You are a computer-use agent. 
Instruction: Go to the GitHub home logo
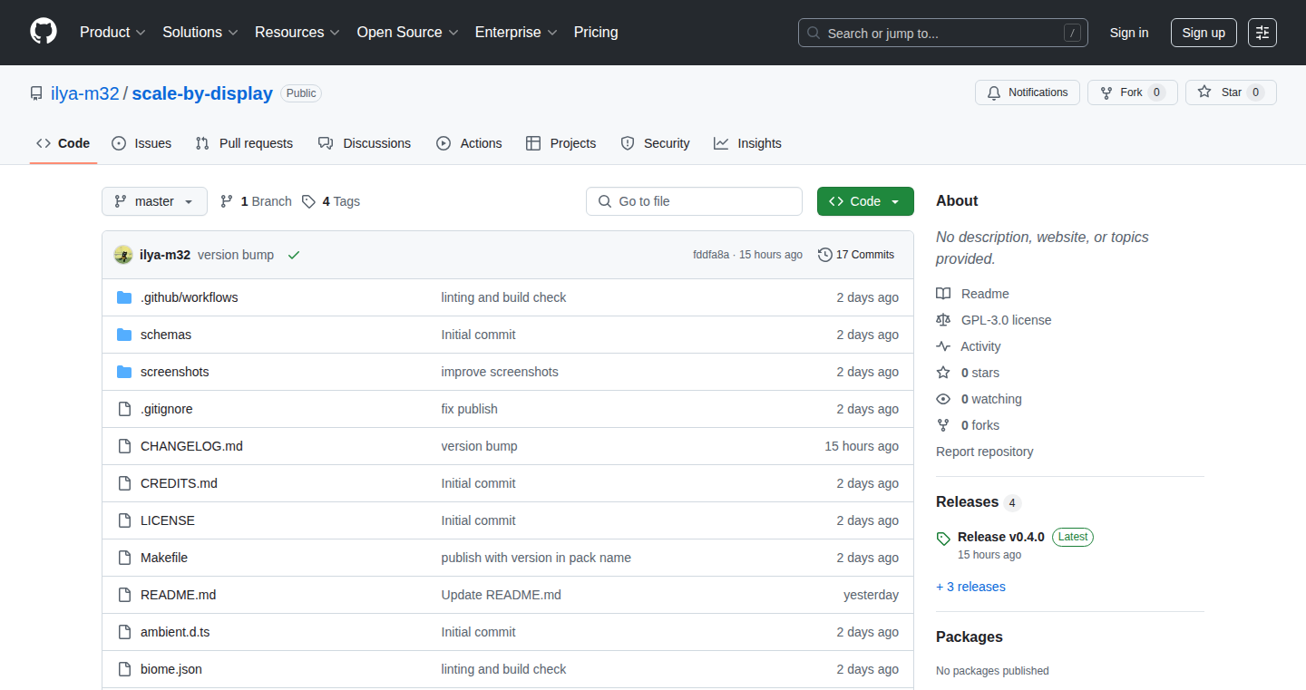[44, 32]
